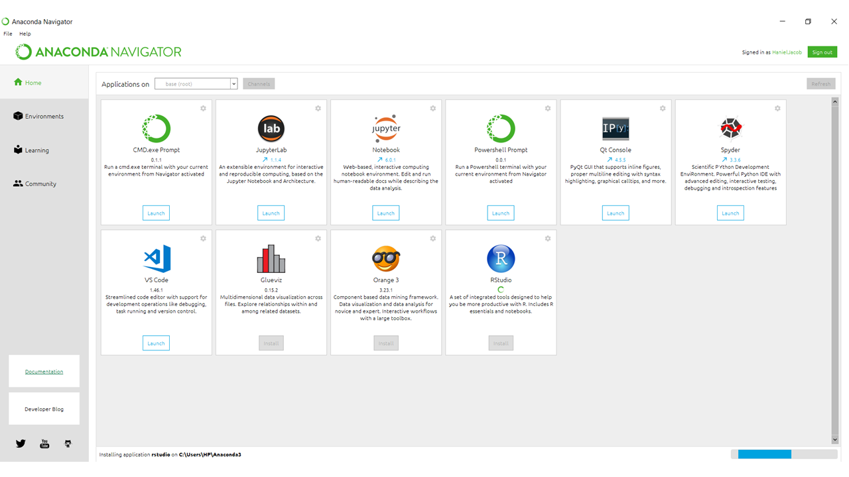The width and height of the screenshot is (849, 477).
Task: Click the Glueviz application icon
Action: pos(271,259)
